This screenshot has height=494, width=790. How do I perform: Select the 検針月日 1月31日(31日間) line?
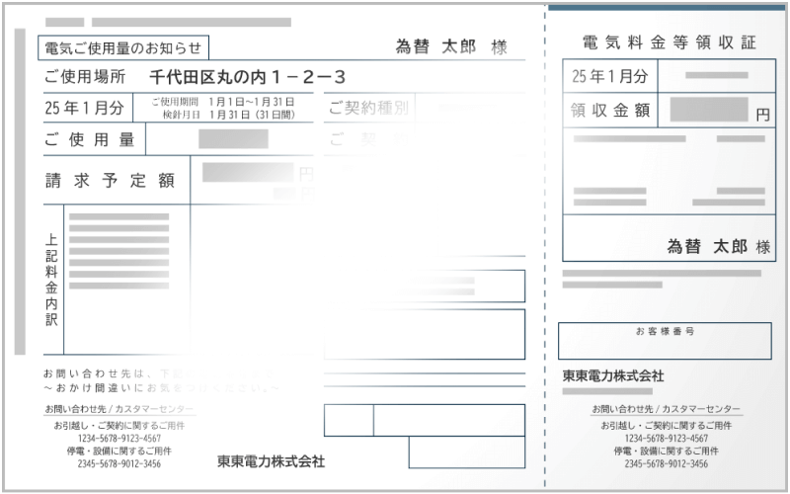pyautogui.click(x=228, y=115)
